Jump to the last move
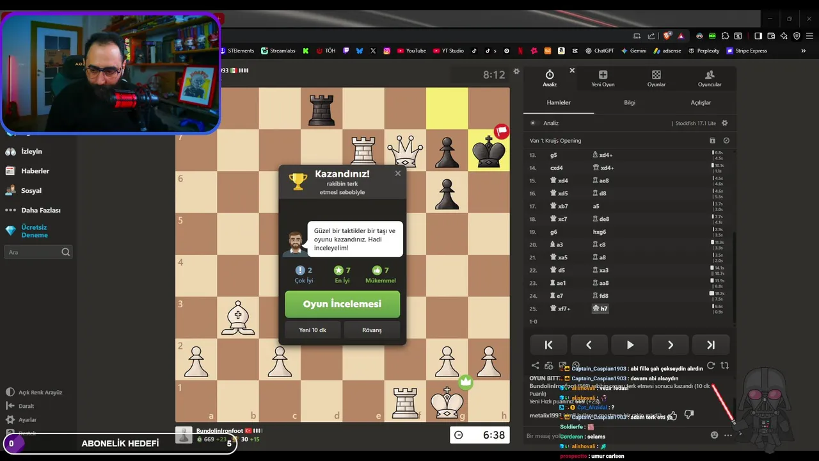This screenshot has width=819, height=461. coord(710,344)
